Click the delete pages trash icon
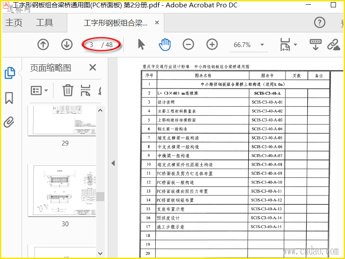Viewport: 345px width, 259px height. coord(68,90)
